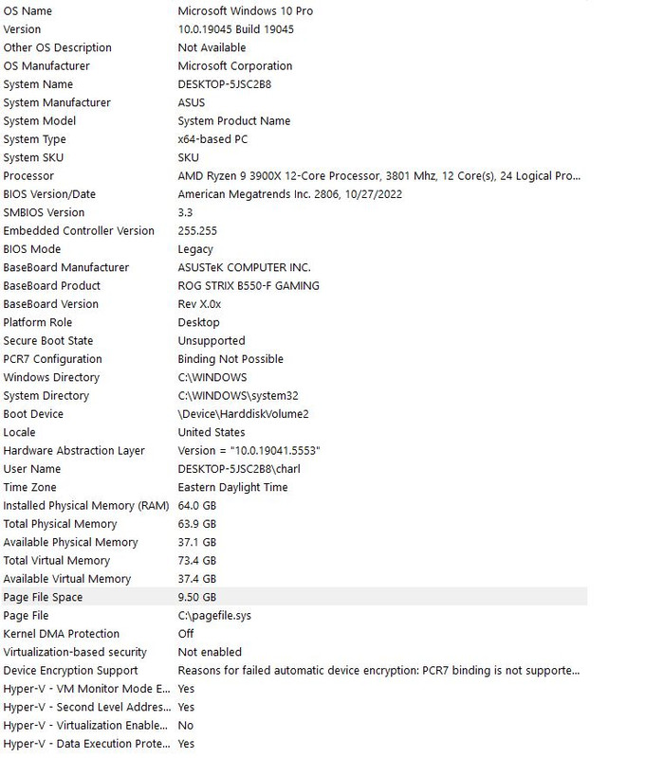Click System Type value x64-based PC
The width and height of the screenshot is (645, 758).
(x=212, y=139)
